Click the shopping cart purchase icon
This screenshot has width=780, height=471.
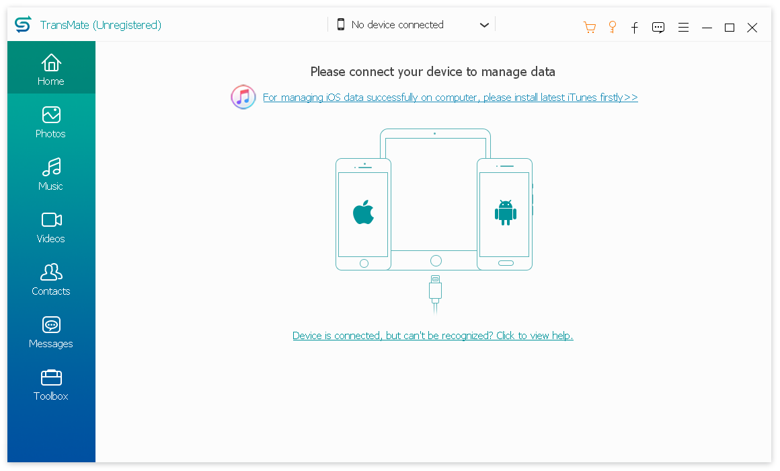coord(590,28)
